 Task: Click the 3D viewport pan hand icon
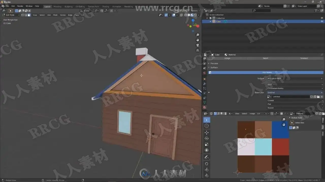click(x=198, y=40)
